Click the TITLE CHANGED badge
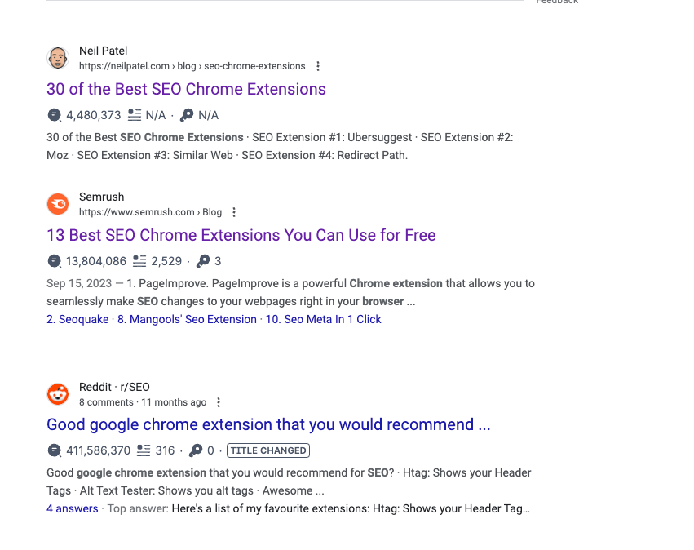Viewport: 694px width, 550px height. coord(267,450)
